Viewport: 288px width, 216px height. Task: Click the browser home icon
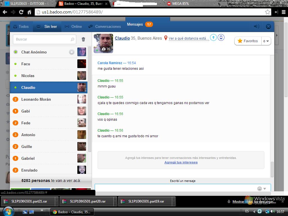(x=29, y=12)
